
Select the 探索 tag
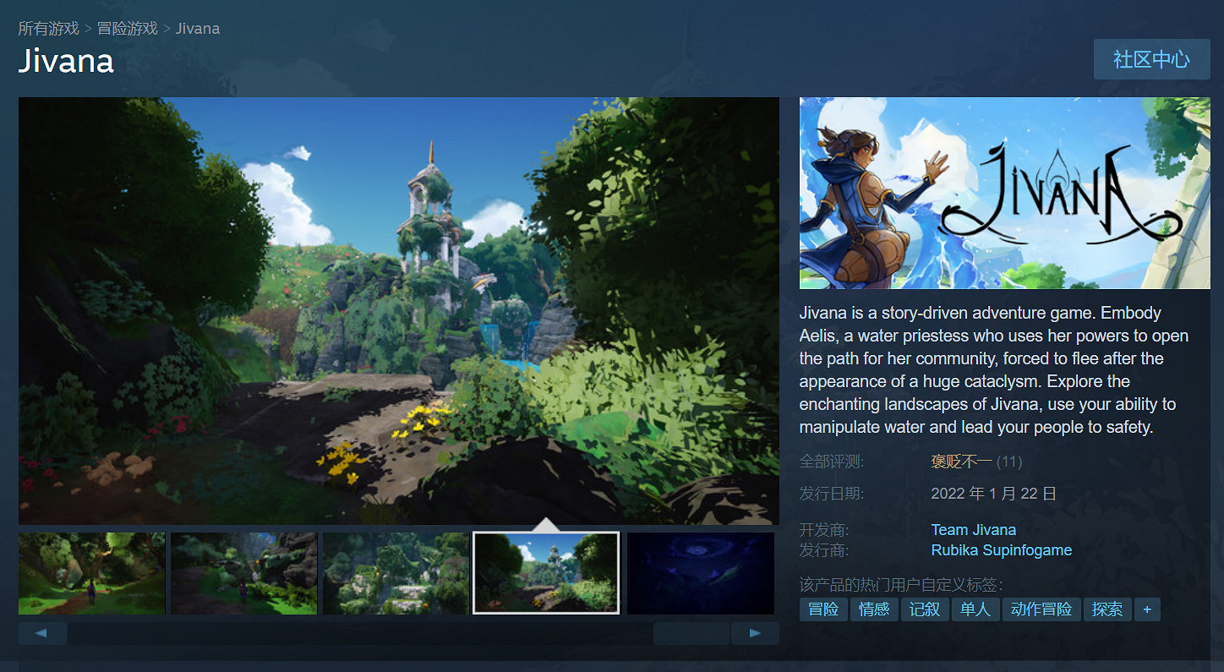[x=1107, y=609]
